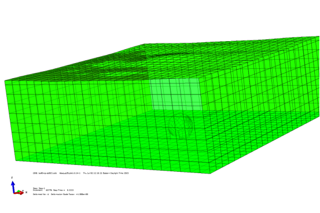This screenshot has width=320, height=213.
Task: Select the green Y axis of the triad
Action: [19, 192]
